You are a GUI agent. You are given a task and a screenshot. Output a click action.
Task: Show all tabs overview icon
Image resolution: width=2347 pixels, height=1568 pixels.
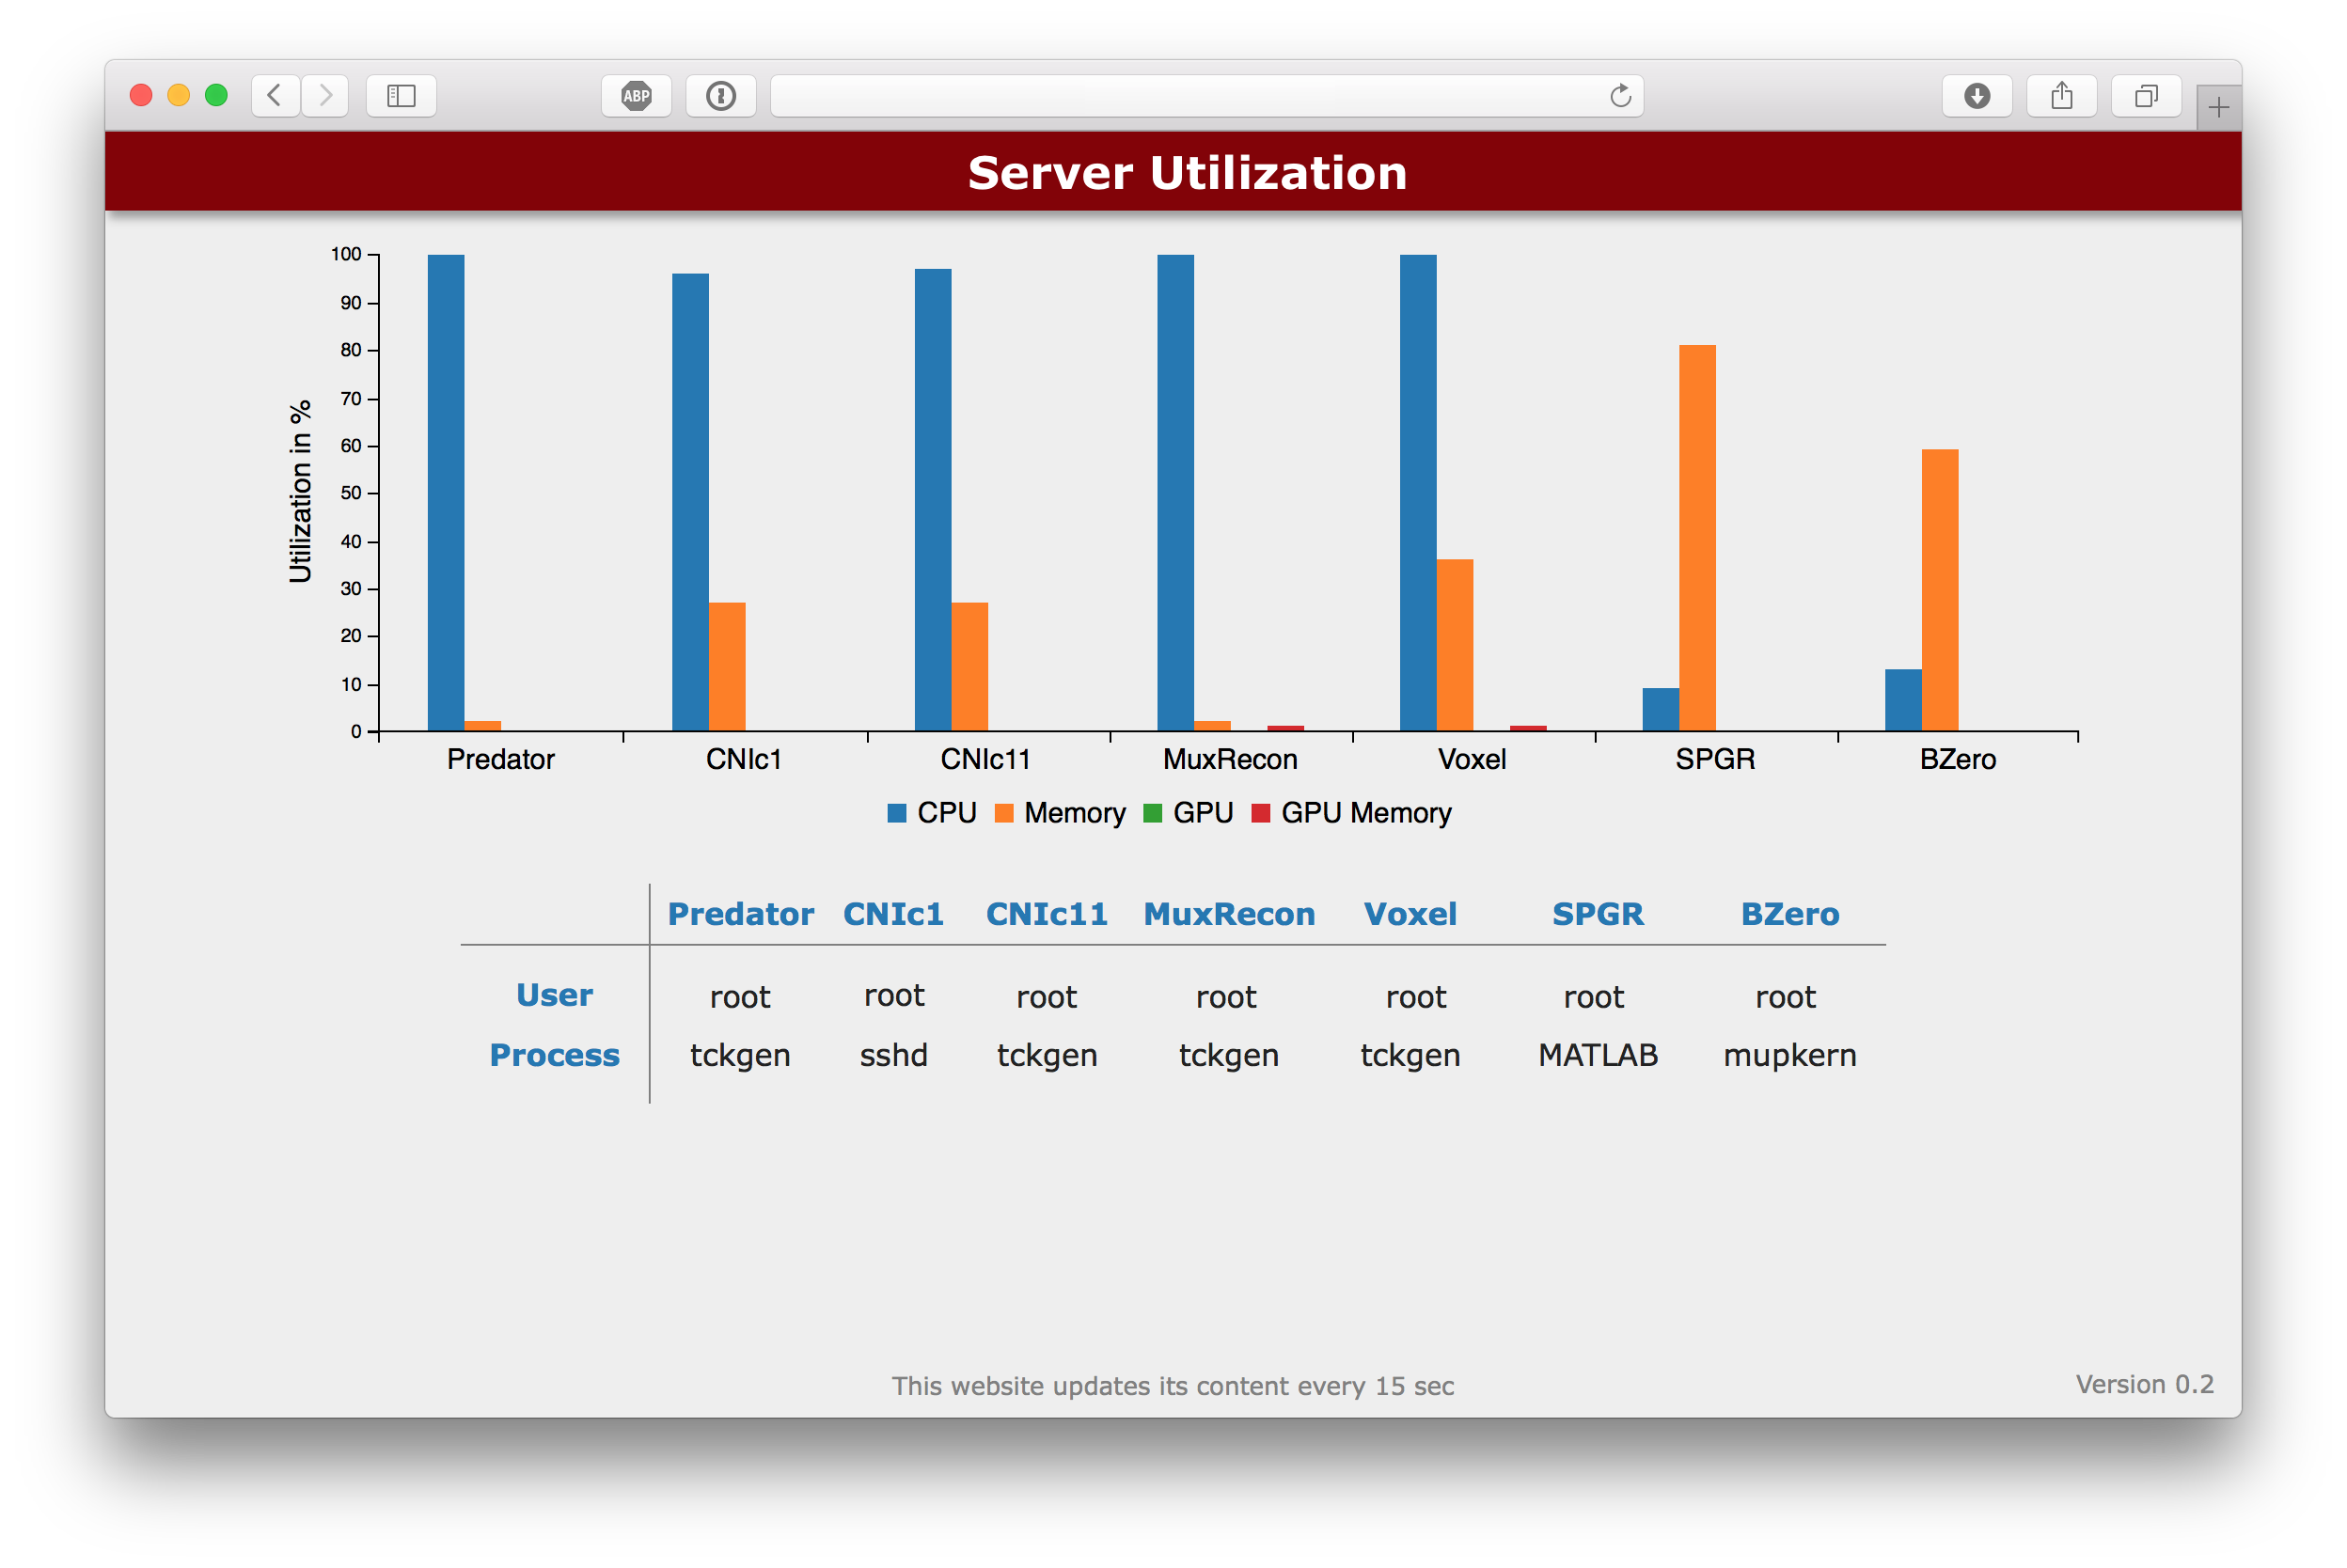2146,96
